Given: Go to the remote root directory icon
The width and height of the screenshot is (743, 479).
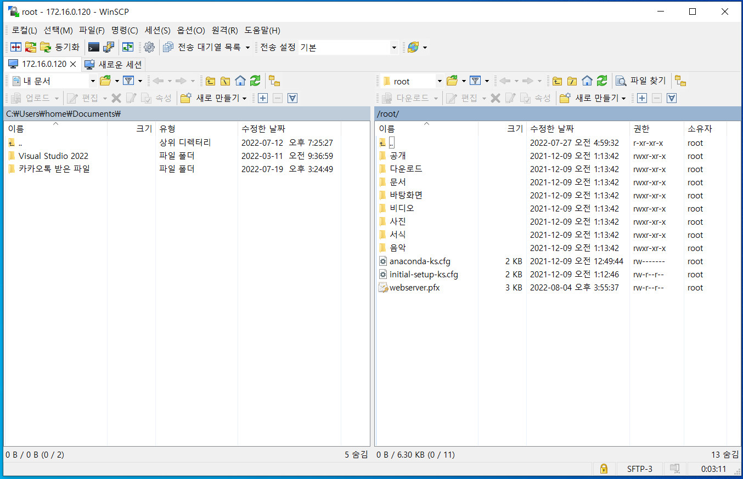Looking at the screenshot, I should click(572, 81).
